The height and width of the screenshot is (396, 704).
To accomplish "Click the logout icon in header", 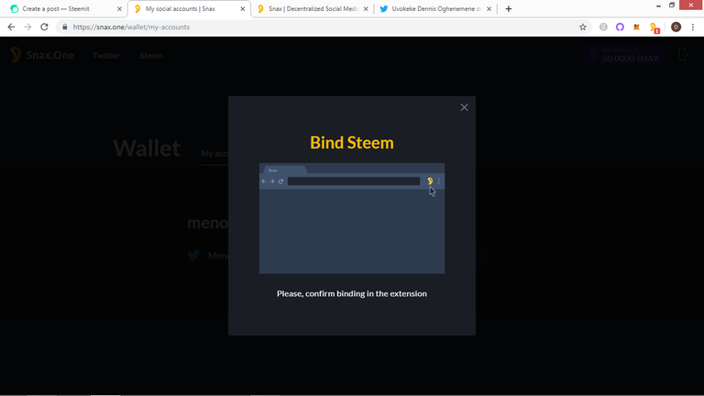I will tap(683, 55).
